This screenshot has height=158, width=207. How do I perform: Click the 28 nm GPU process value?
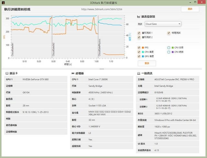(x=26, y=106)
